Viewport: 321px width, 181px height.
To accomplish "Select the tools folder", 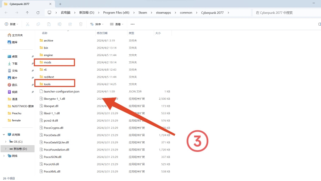I will tap(47, 84).
